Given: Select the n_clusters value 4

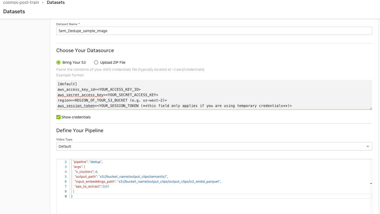Looking at the screenshot, I should click(96, 172).
